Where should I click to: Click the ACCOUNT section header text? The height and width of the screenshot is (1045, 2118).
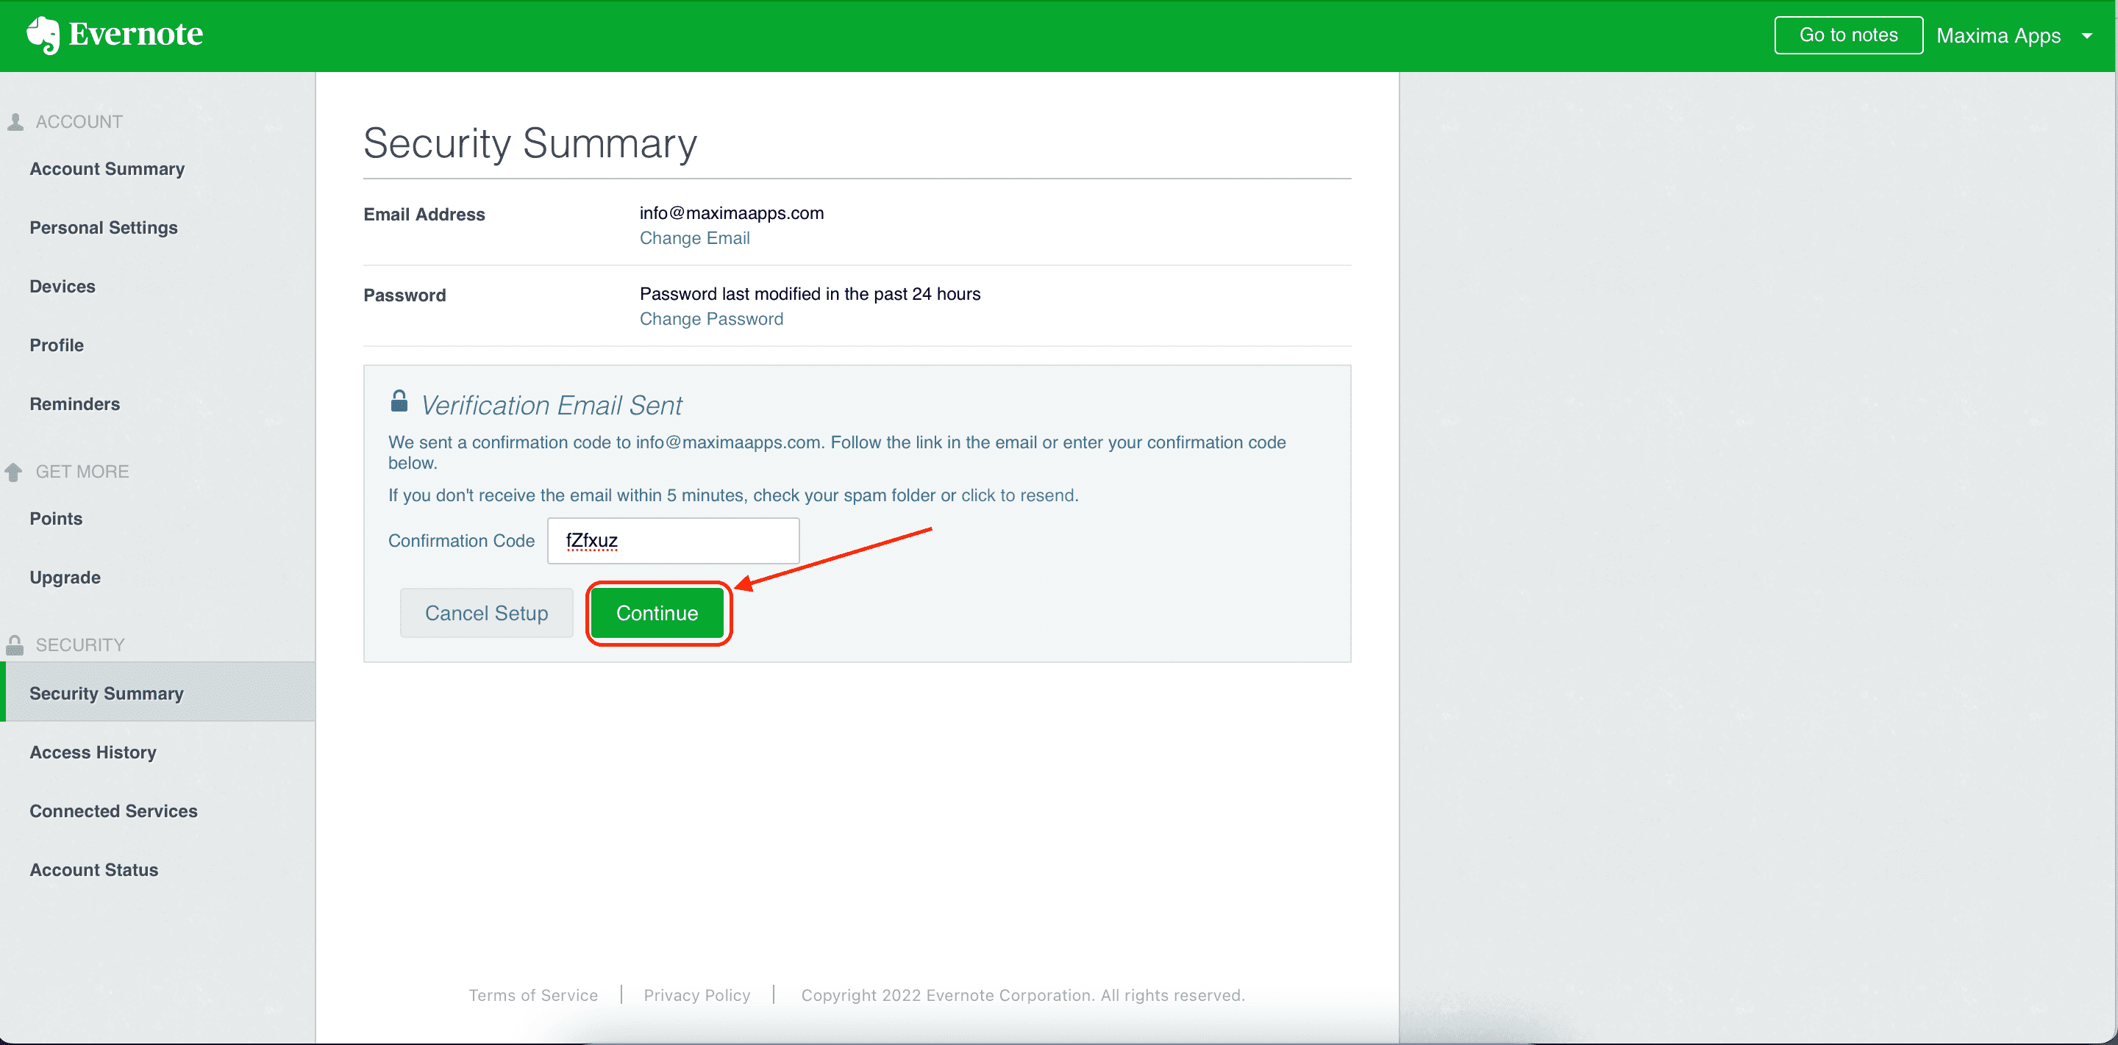click(x=79, y=121)
